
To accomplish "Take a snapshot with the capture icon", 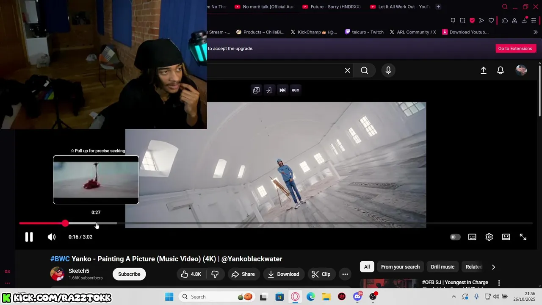I will pos(462,20).
